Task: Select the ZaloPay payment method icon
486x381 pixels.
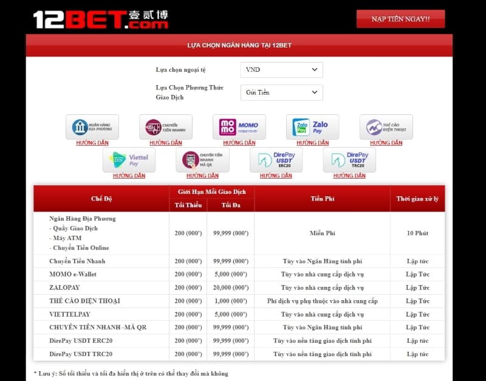Action: pos(312,126)
